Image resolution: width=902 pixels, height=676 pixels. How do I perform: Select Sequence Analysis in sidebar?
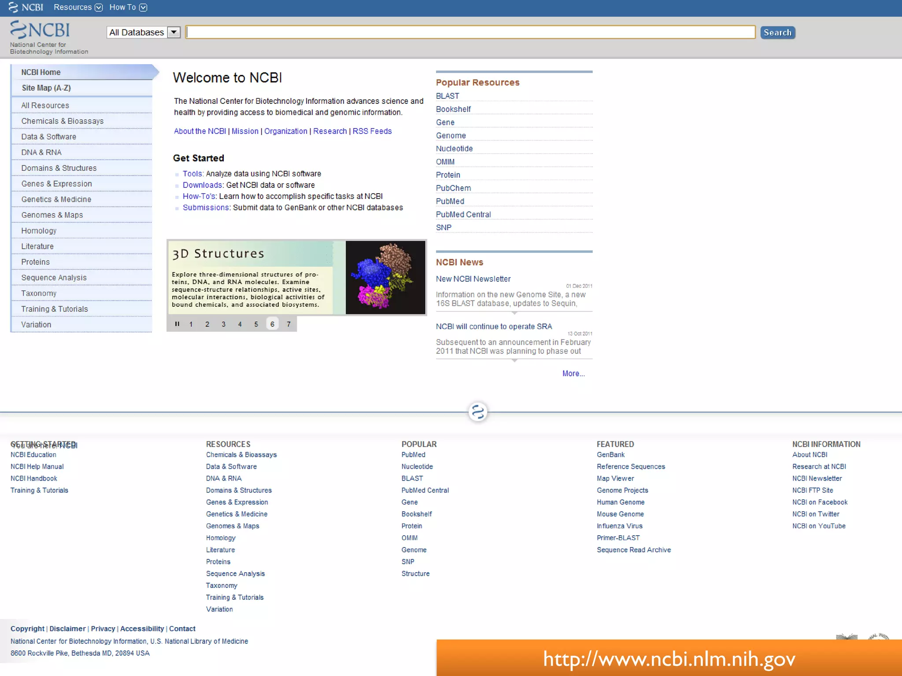click(82, 278)
